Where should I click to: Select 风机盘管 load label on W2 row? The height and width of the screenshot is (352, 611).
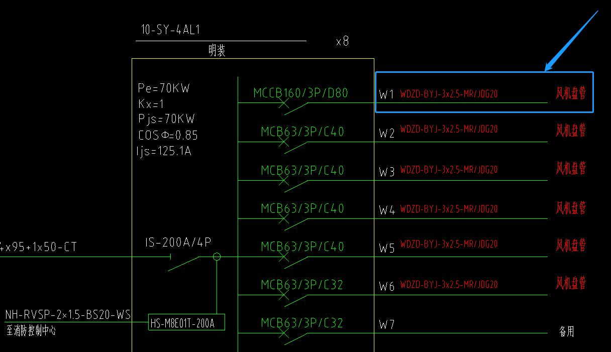(x=571, y=131)
